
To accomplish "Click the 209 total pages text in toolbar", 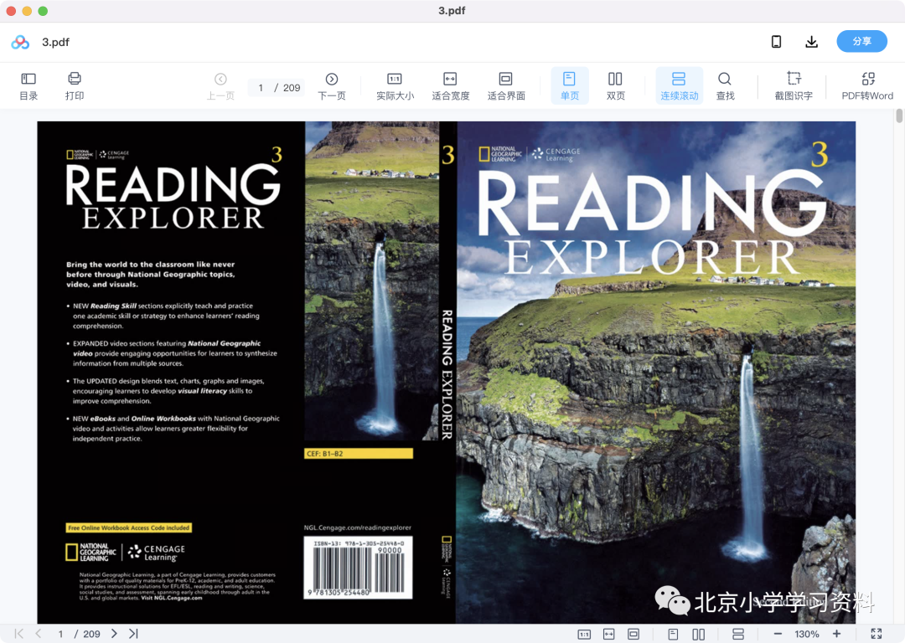I will [x=292, y=88].
